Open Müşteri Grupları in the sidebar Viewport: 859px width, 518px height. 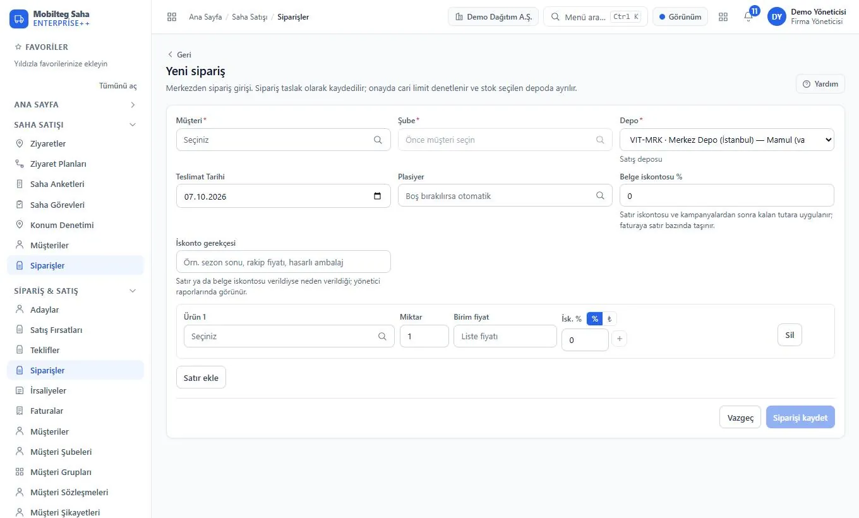point(75,472)
